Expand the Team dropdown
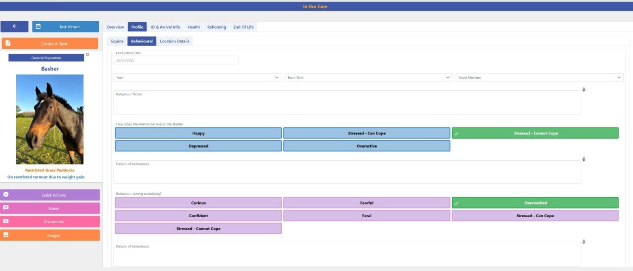Screen dimensions: 633x271 point(197,77)
